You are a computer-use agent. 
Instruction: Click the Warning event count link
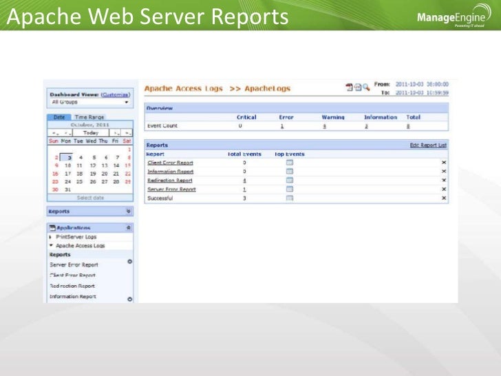324,126
